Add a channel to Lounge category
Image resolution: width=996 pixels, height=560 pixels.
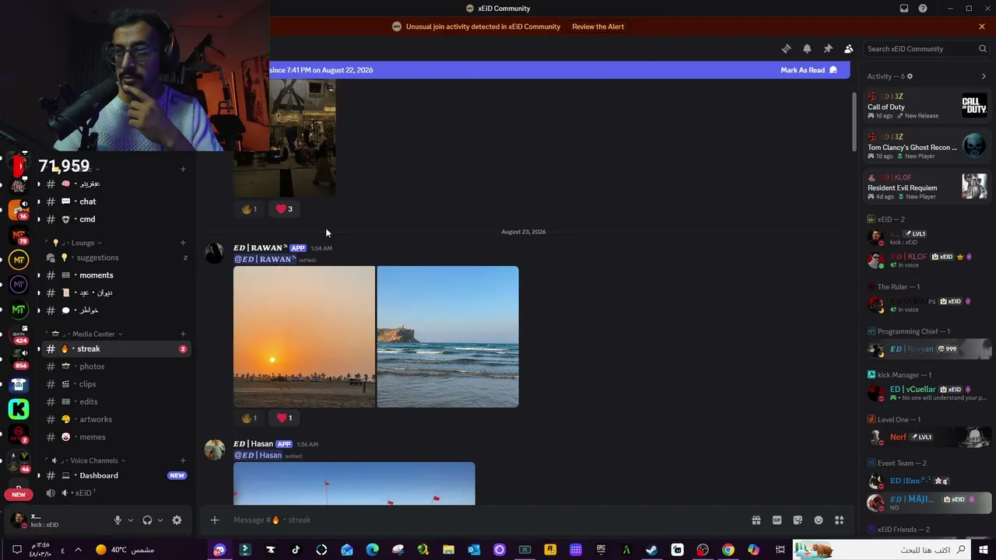pyautogui.click(x=183, y=243)
